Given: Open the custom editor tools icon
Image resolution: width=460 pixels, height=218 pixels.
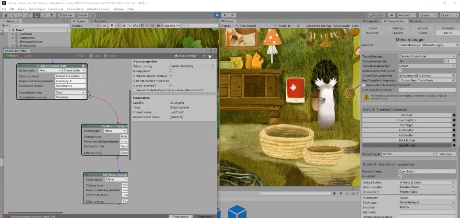Looking at the screenshot, I should [x=52, y=15].
